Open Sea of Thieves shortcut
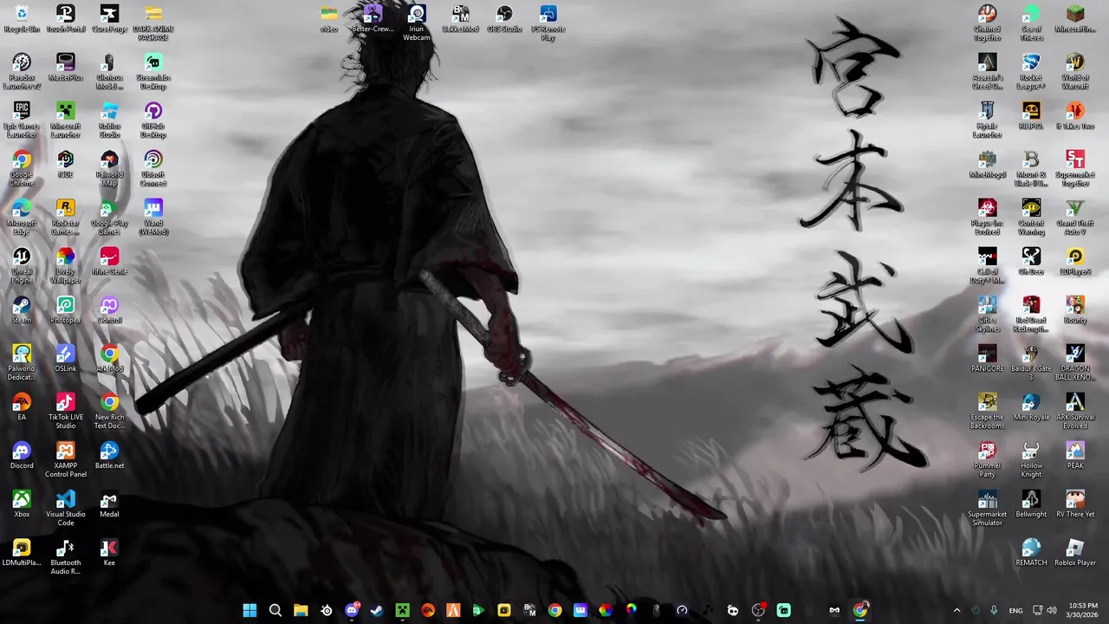 [1031, 23]
